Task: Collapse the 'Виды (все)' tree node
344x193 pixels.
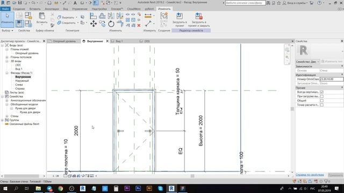Action: tap(2, 45)
